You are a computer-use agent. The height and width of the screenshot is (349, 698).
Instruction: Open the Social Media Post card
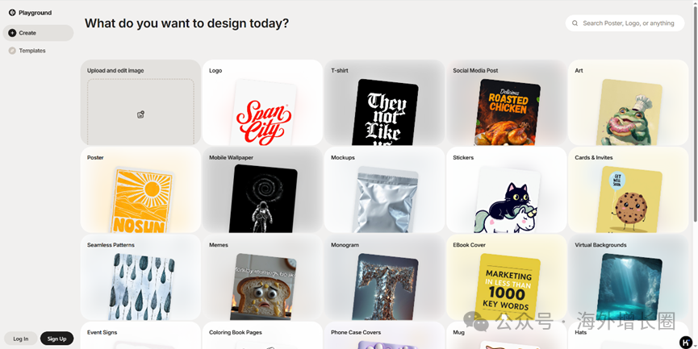click(507, 102)
